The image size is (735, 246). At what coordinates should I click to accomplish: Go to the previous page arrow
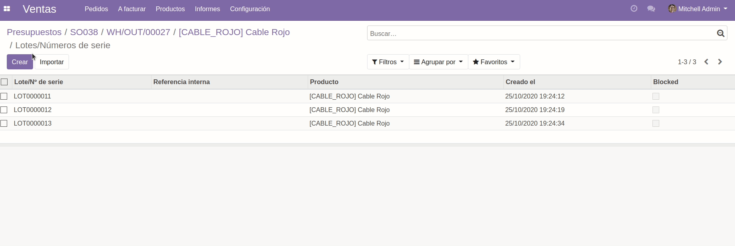706,62
